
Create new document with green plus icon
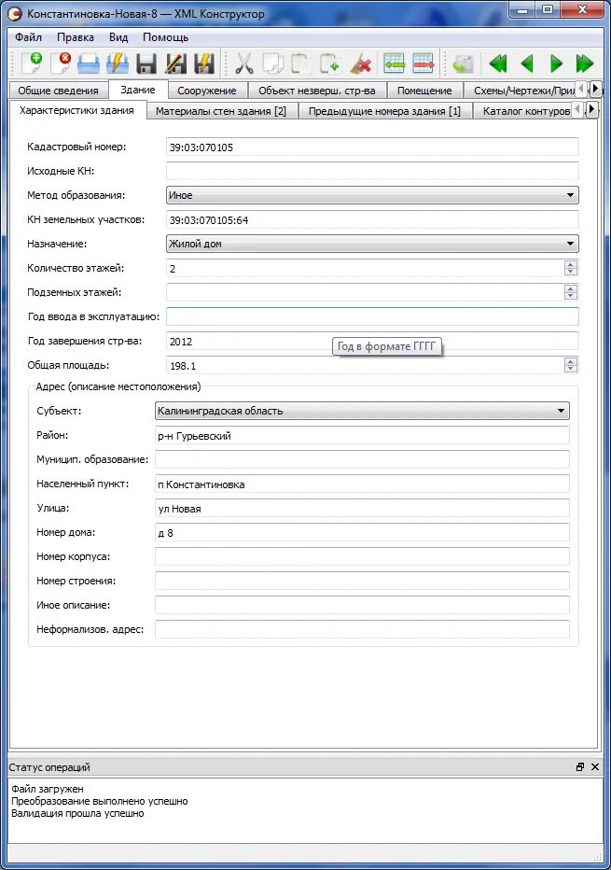pyautogui.click(x=32, y=63)
